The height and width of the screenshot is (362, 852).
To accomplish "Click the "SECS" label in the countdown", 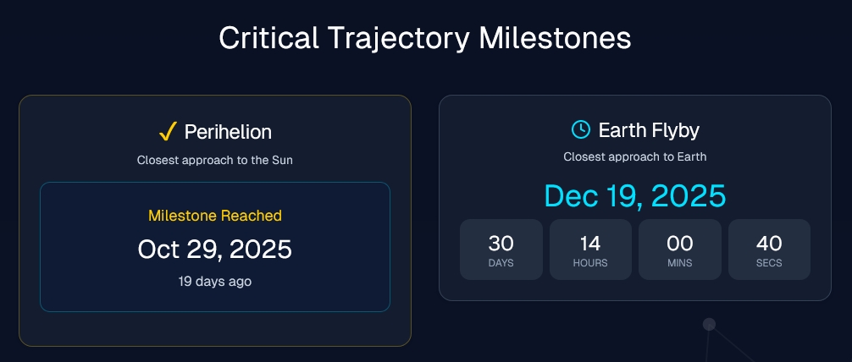I will click(769, 263).
